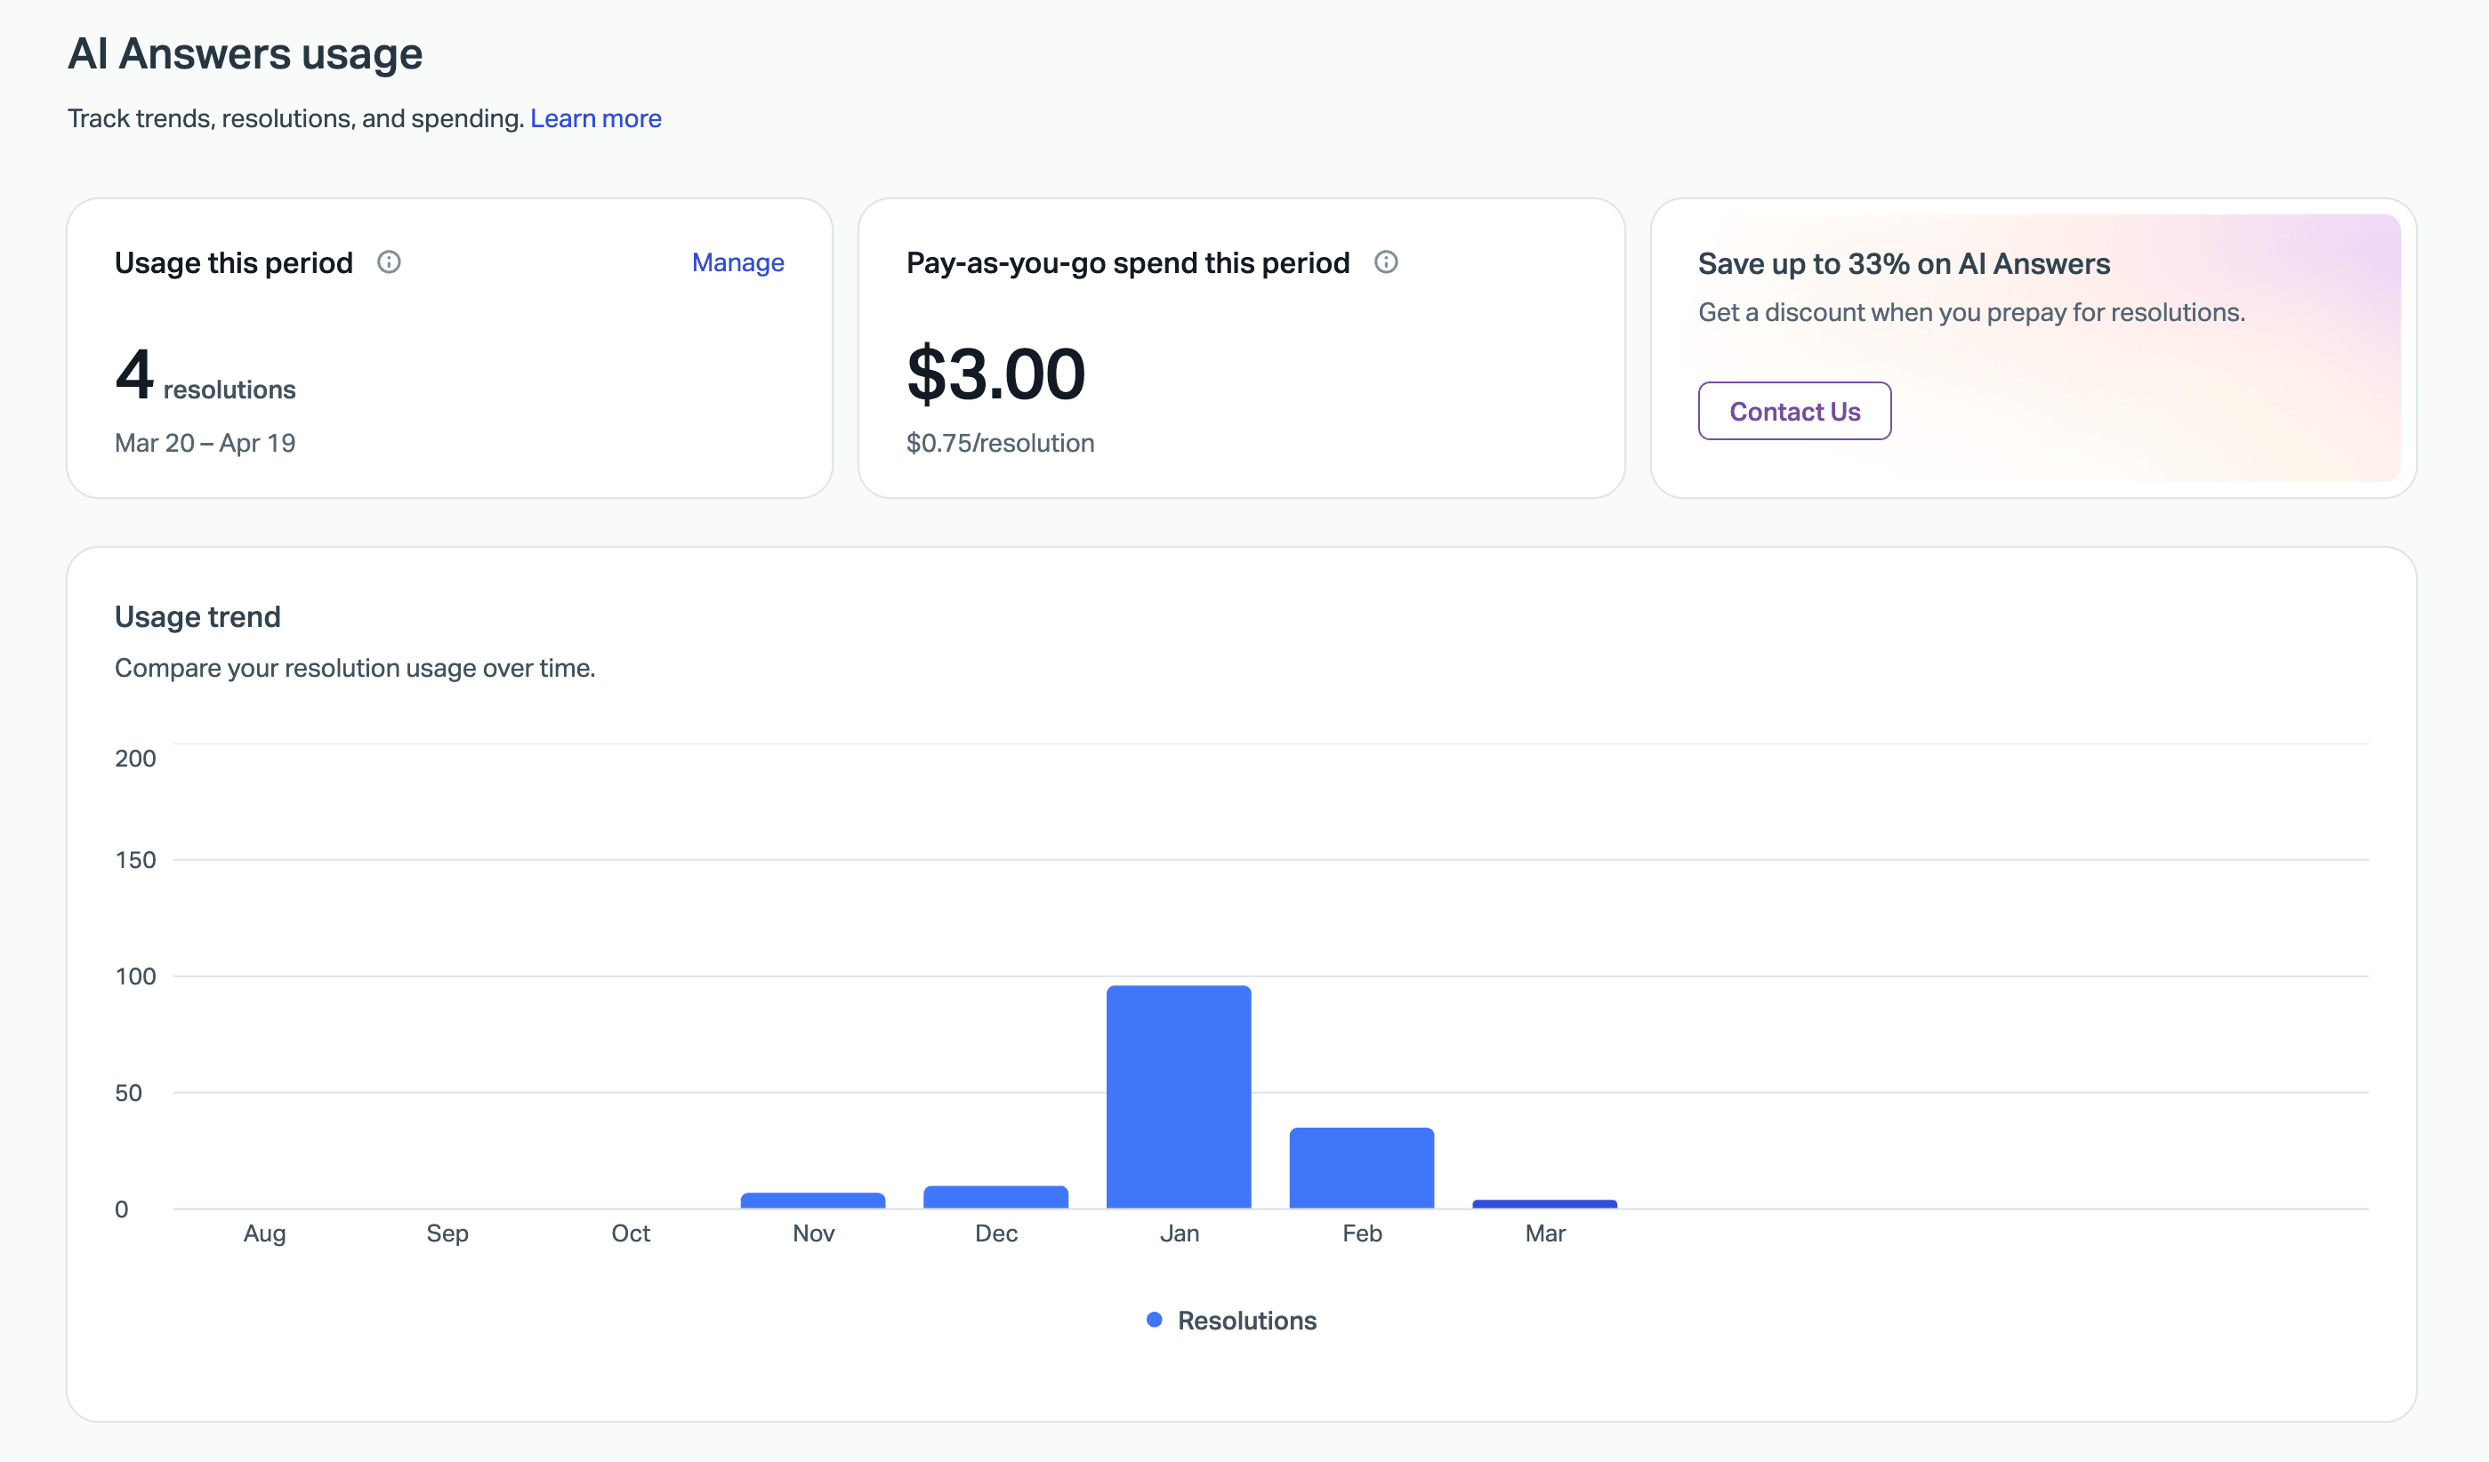Click the January bar in chart
Viewport: 2489px width, 1462px height.
tap(1179, 1096)
